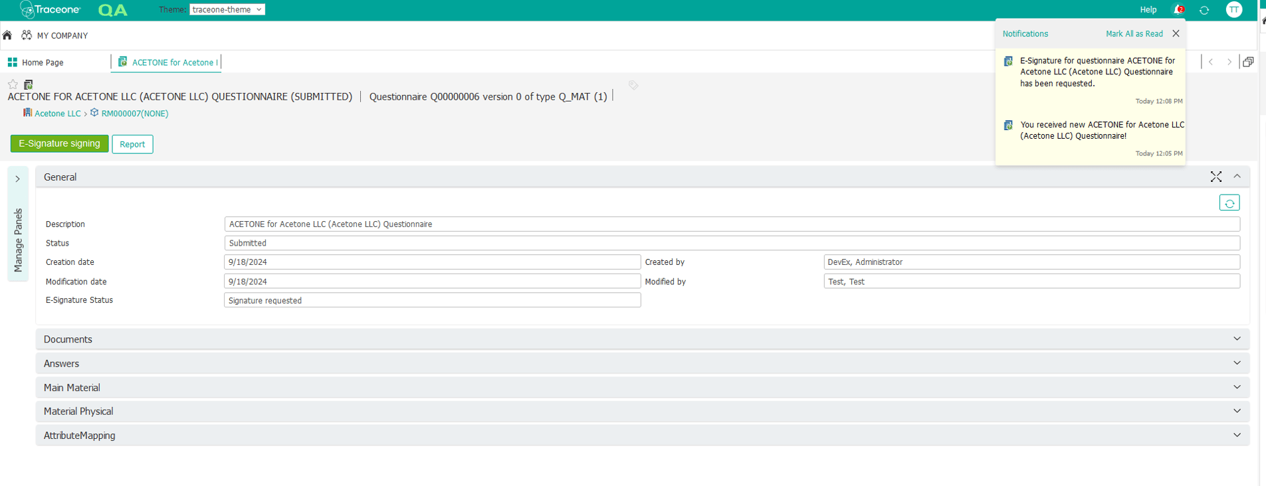The height and width of the screenshot is (486, 1266).
Task: Click the Description field
Action: (x=732, y=224)
